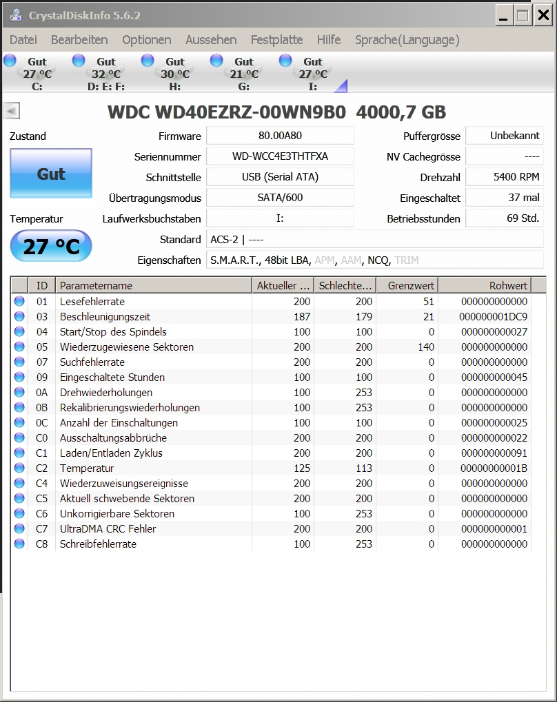The image size is (557, 702).
Task: Click status orb of Laden/Entladen Zyklus row
Action: [19, 453]
